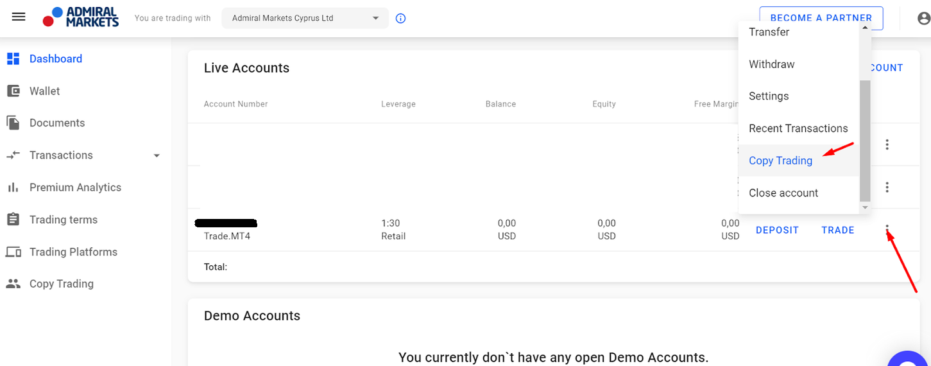Select Close account menu option
This screenshot has height=366, width=931.
coord(783,193)
